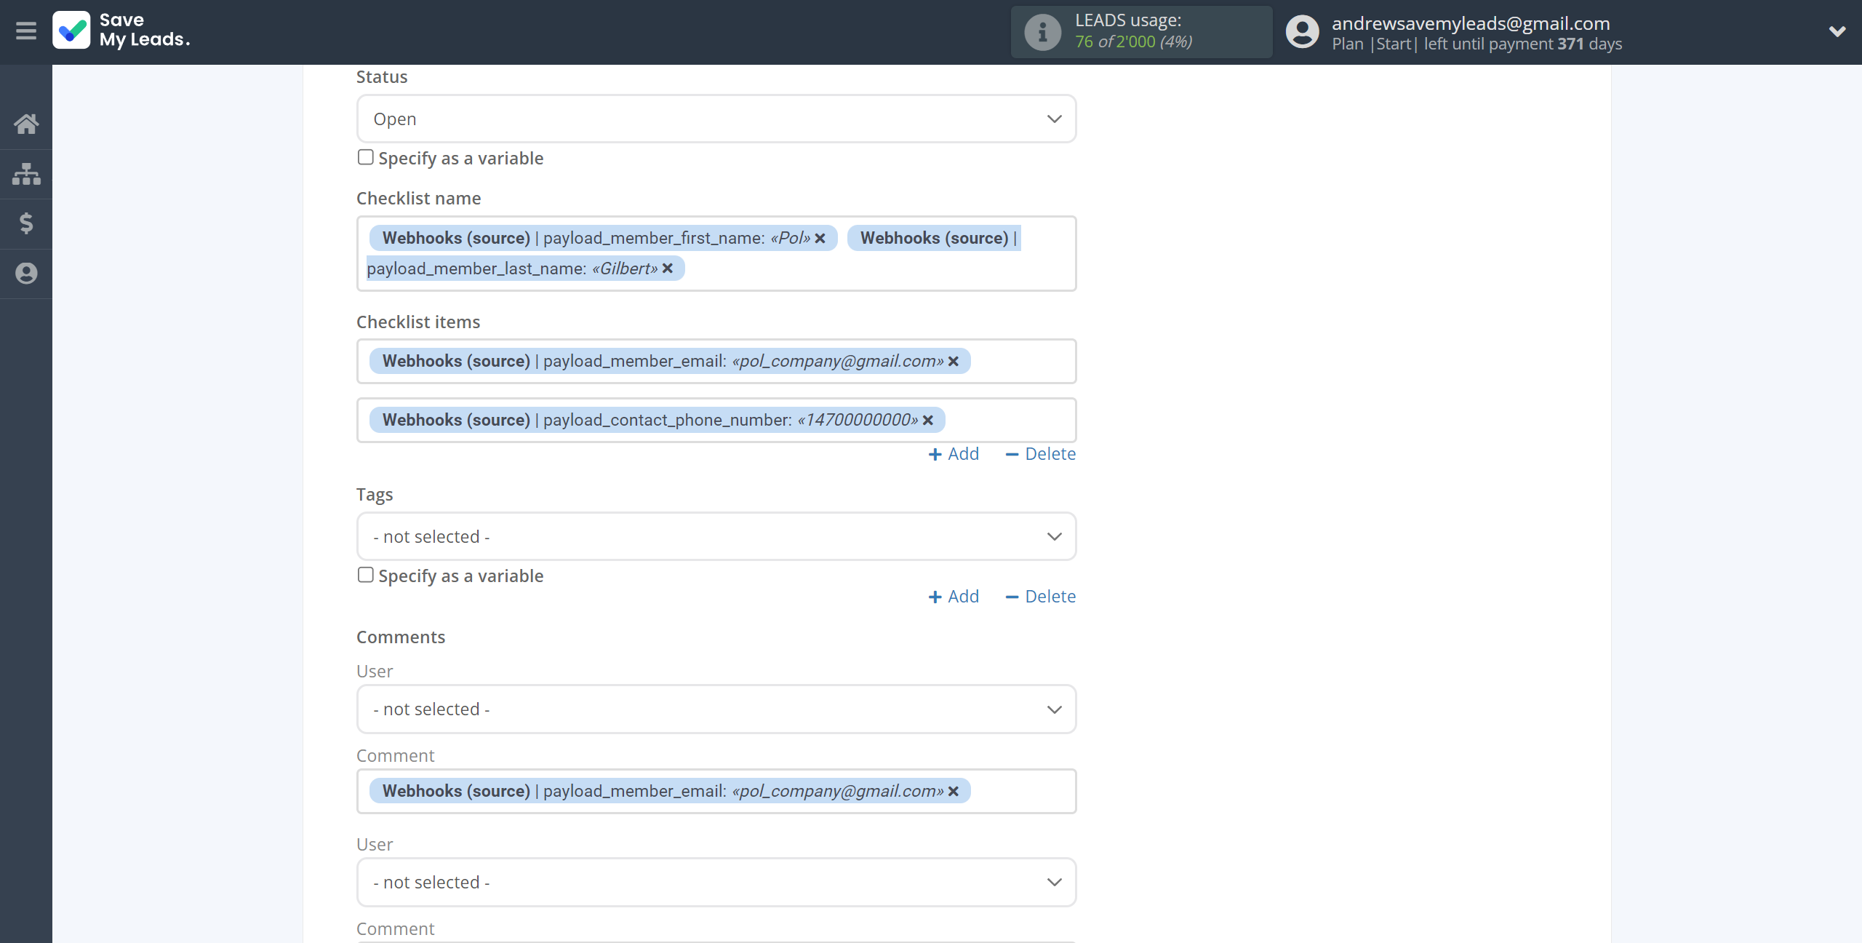Open the second Comments User dropdown
Viewport: 1862px width, 943px height.
(716, 882)
